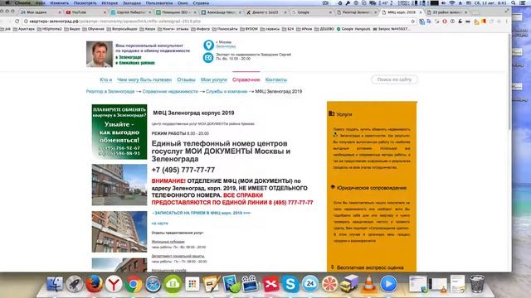
Task: Open the Файл menu
Action: point(41,2)
